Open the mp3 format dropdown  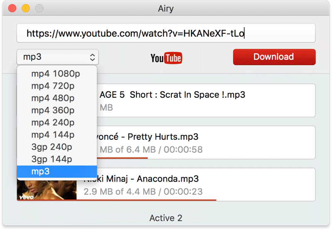click(x=58, y=57)
